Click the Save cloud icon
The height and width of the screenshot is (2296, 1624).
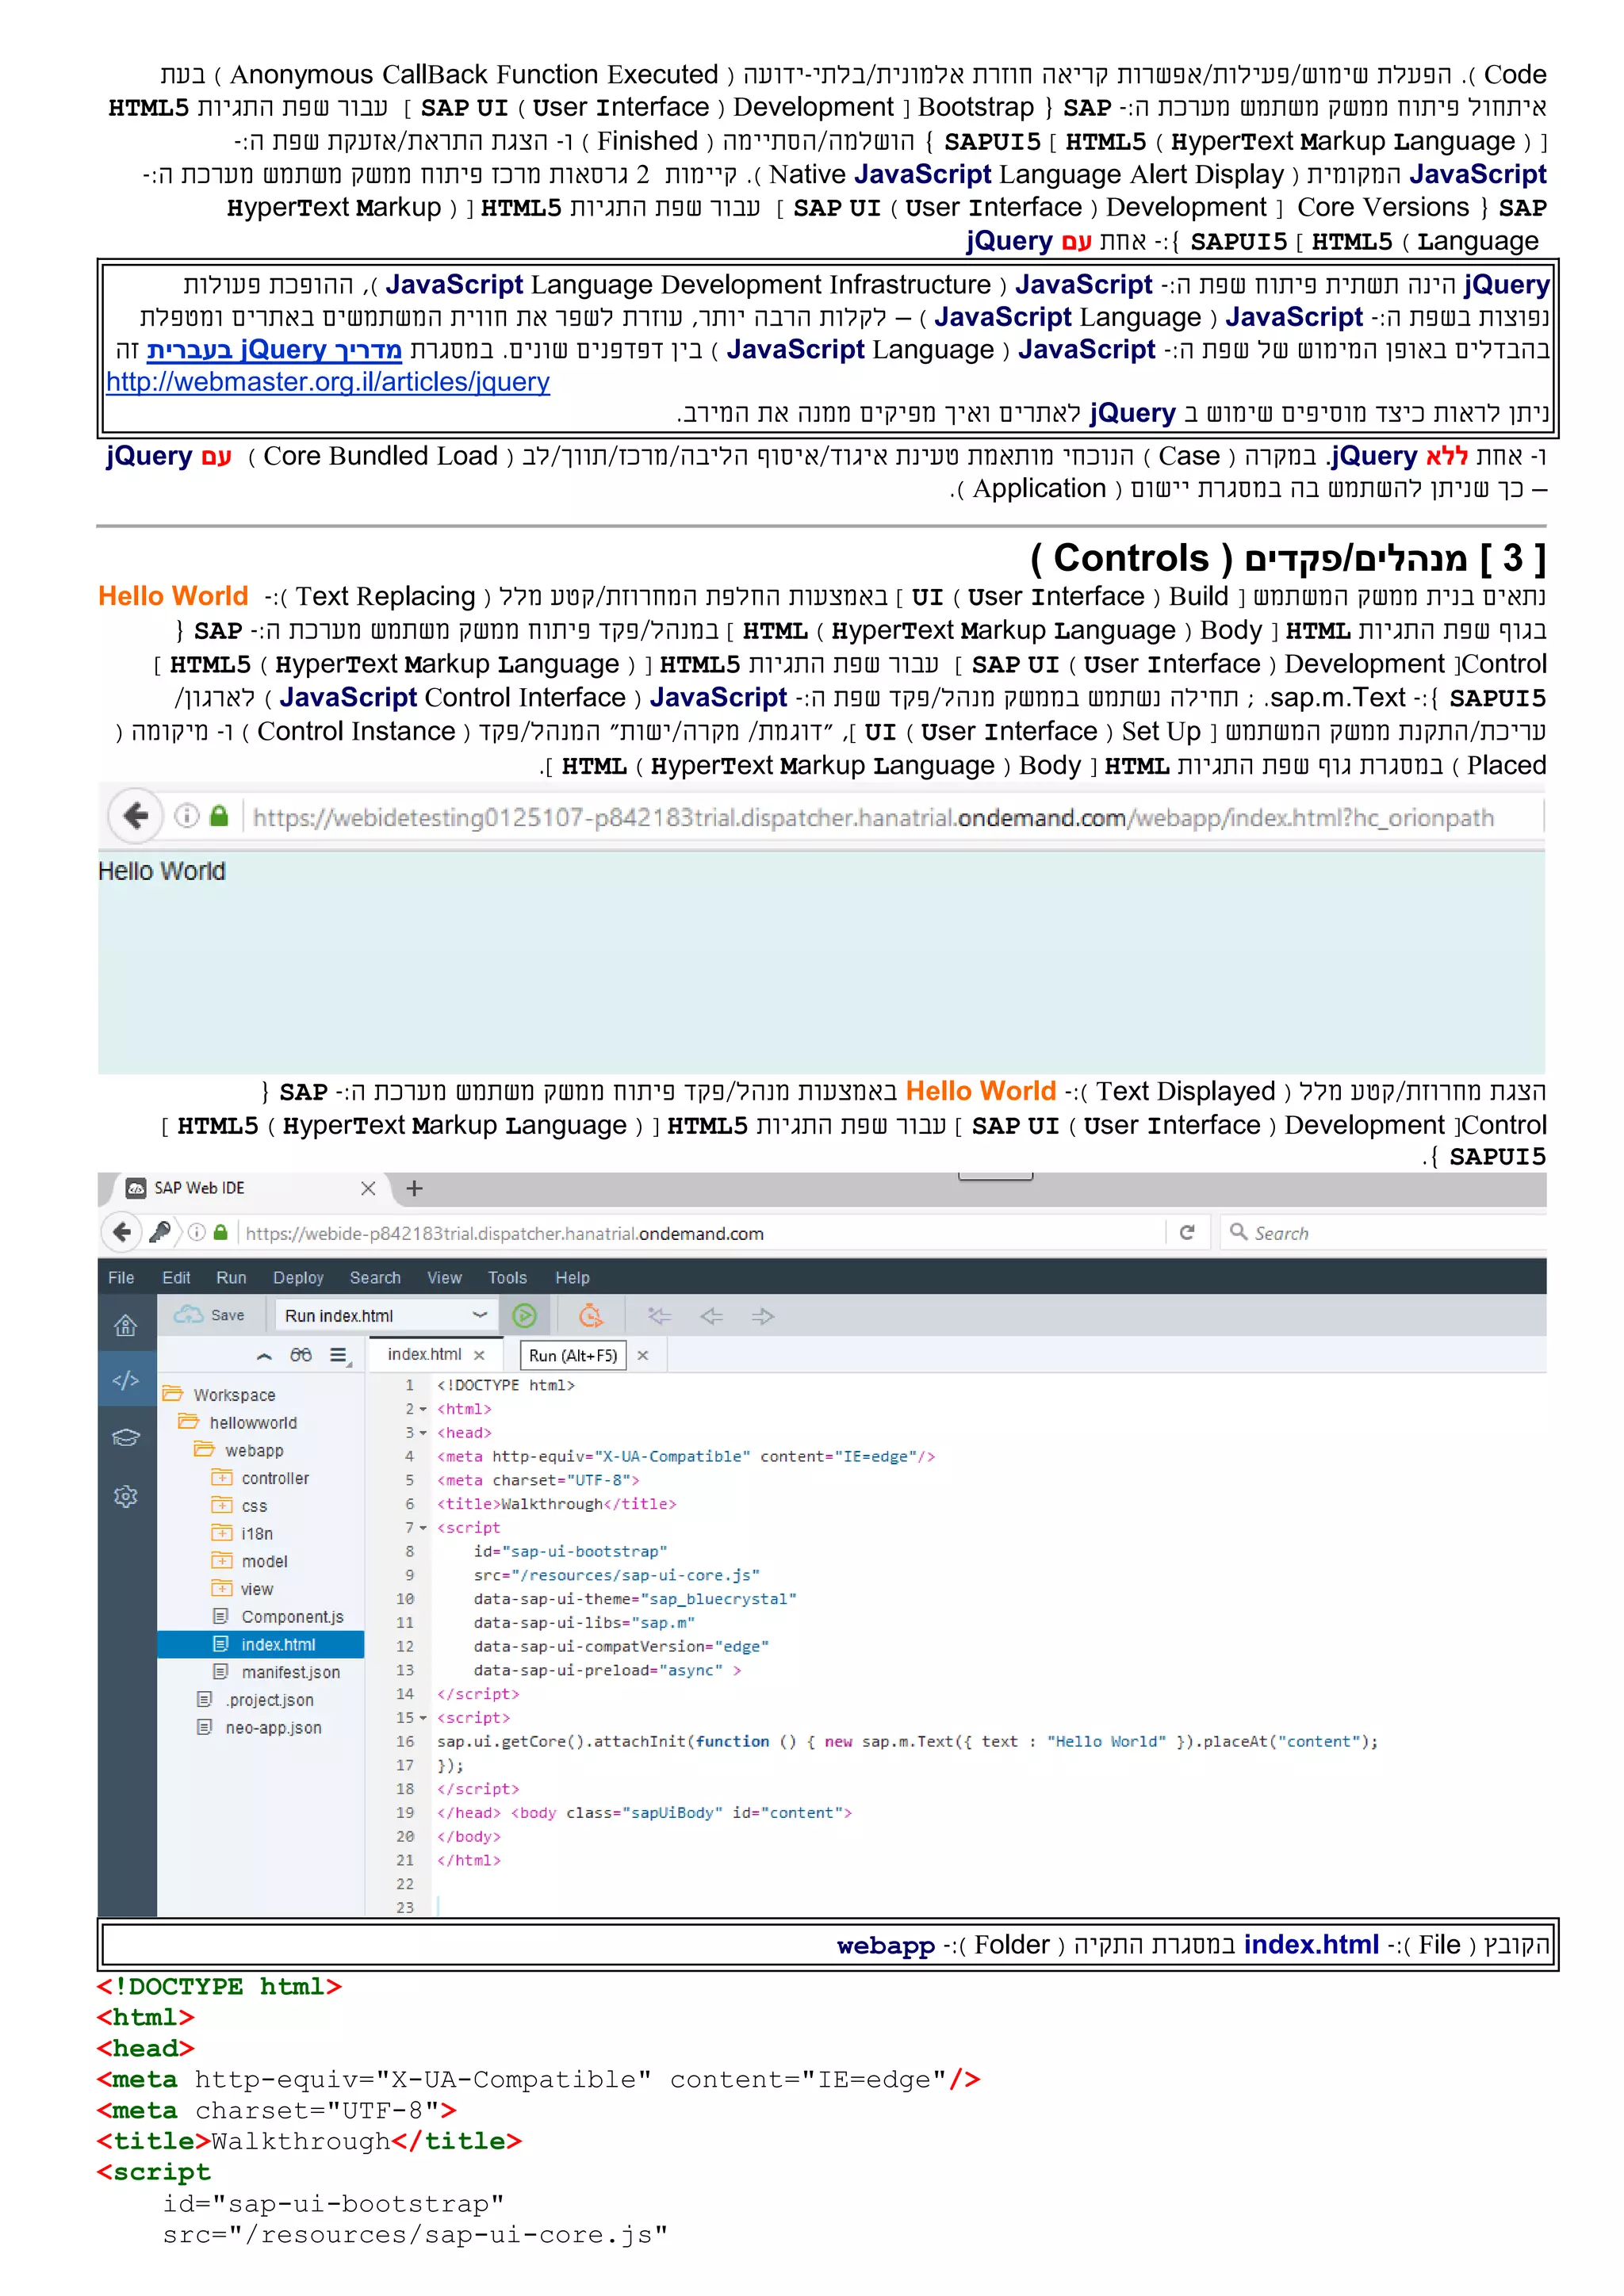(188, 1315)
